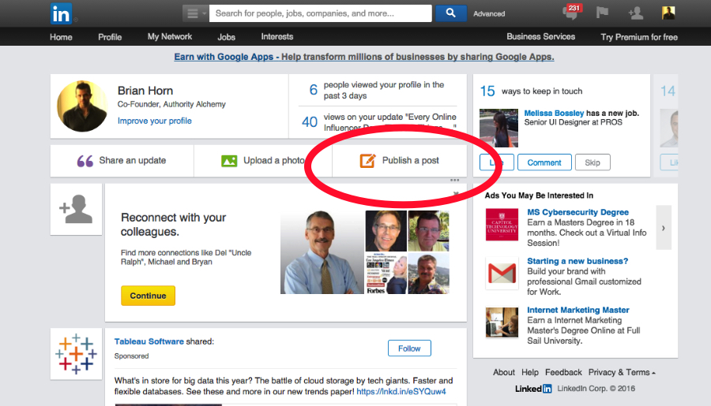Click Melissa Bossley's photo thumbnail
This screenshot has width=711, height=406.
pos(498,128)
